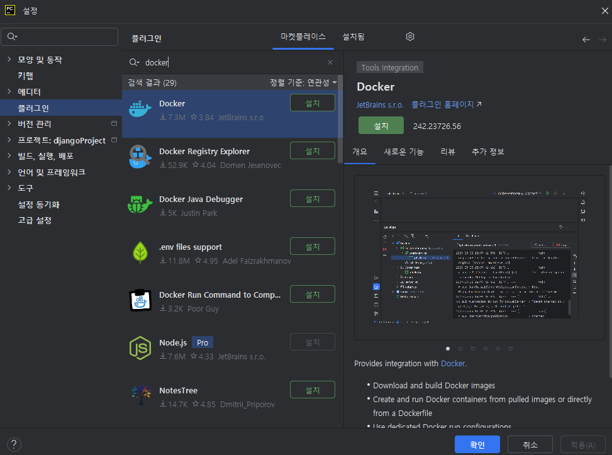612x455 pixels.
Task: Select 키맵 in the settings tree
Action: [25, 76]
